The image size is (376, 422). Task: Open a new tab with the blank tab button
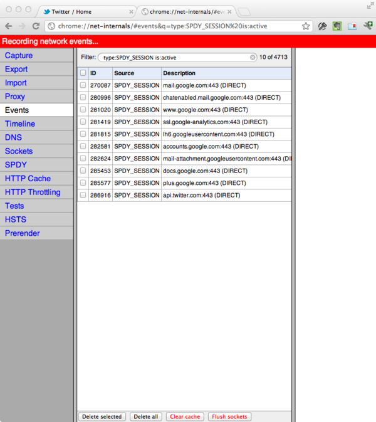click(x=244, y=11)
